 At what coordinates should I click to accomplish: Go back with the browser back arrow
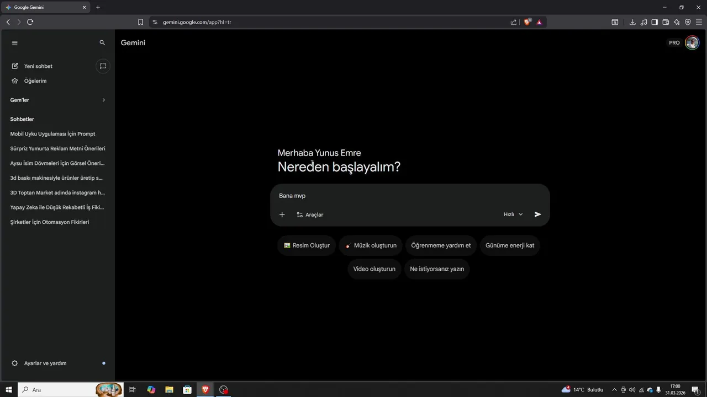pos(8,22)
